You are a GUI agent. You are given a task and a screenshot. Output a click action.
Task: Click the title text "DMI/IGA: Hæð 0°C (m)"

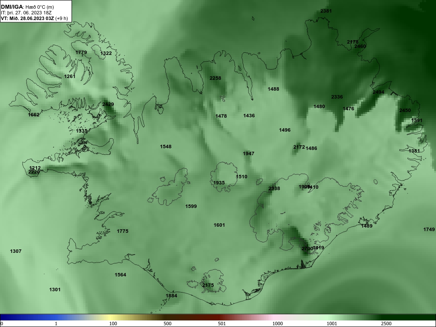[x=27, y=7]
